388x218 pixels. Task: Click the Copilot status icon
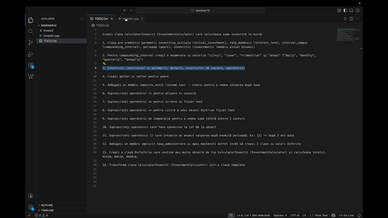pos(333,215)
